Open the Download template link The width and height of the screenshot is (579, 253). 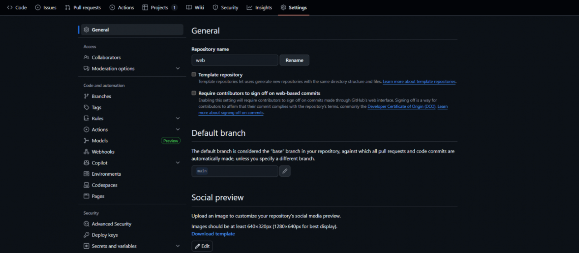[x=213, y=234]
